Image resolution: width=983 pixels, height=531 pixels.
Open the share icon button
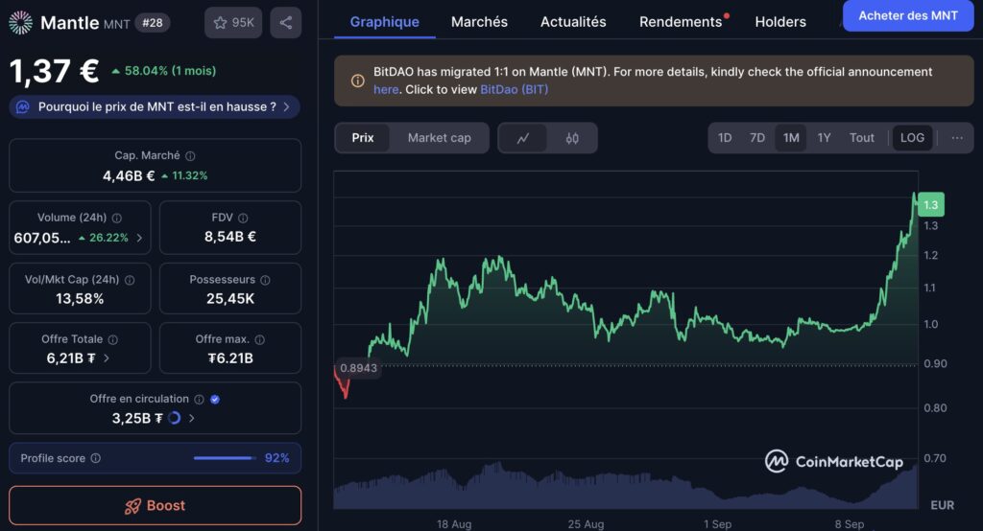coord(286,23)
